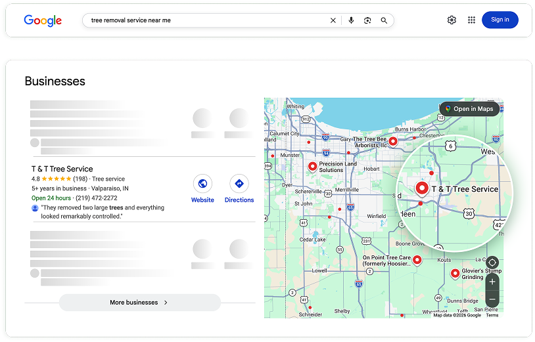
Task: Open Google Lens image search
Action: click(x=367, y=20)
